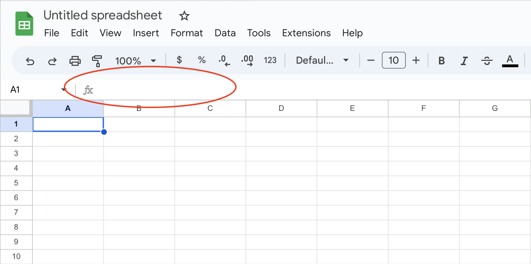Click the Undo icon
Screen dimensions: 531x264
coord(30,61)
